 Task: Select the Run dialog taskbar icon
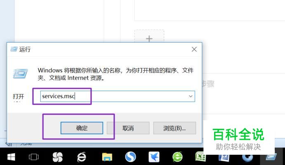271,157
